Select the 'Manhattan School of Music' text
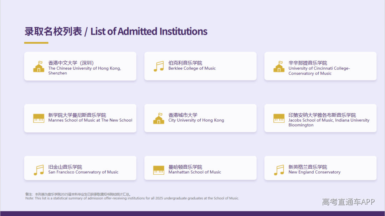The width and height of the screenshot is (385, 216). tap(195, 172)
